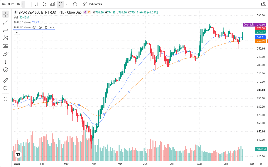Click the Jun label on time axis
The width and height of the screenshot is (268, 167).
pyautogui.click(x=145, y=164)
